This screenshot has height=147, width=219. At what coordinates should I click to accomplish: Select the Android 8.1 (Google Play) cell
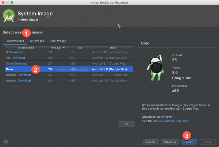pos(112,64)
